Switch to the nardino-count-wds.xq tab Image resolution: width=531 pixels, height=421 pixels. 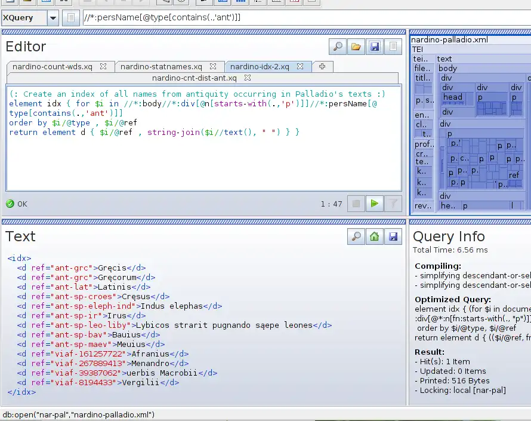coord(53,66)
